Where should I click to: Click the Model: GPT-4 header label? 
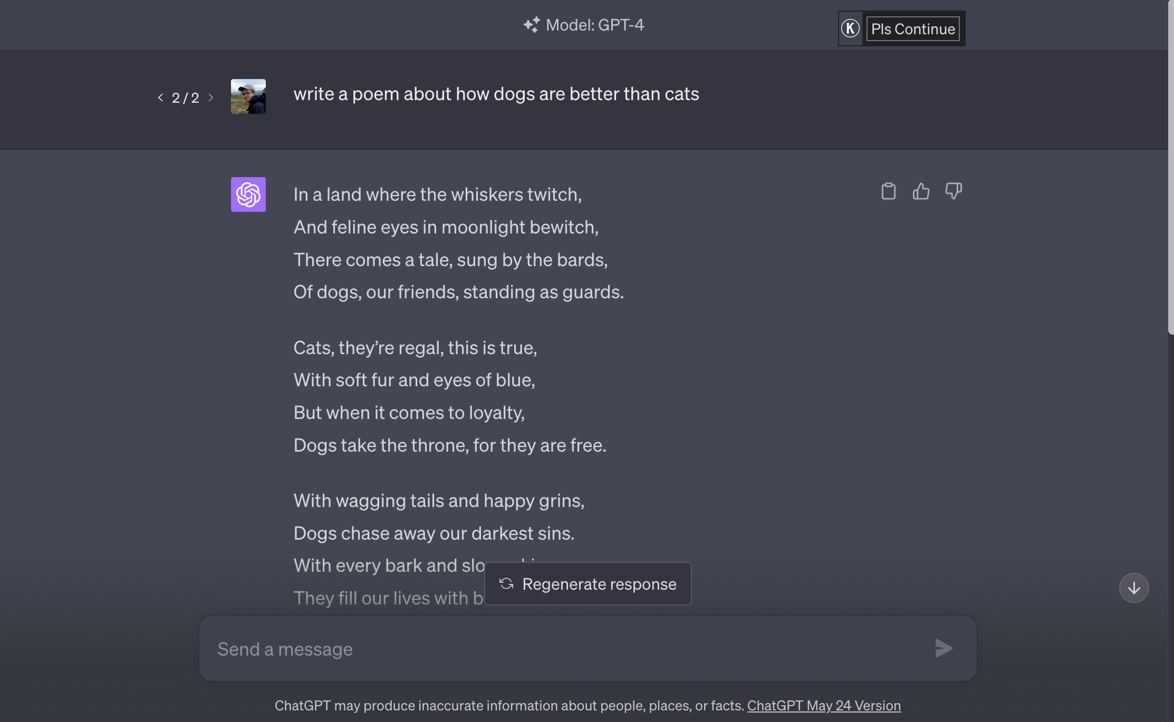(595, 25)
